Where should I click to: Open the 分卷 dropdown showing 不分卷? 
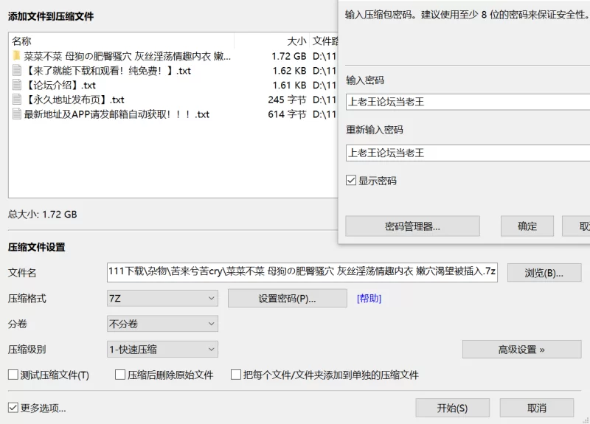162,324
